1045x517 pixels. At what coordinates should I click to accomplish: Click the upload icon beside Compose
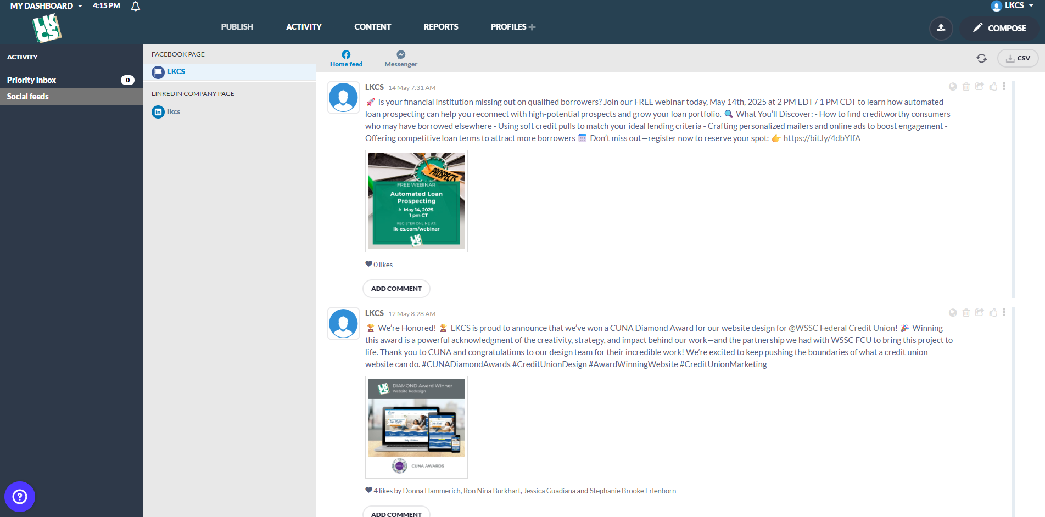(941, 28)
